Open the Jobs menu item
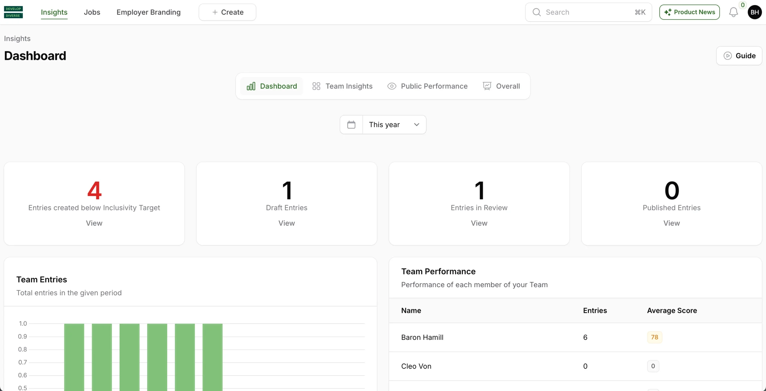 coord(92,12)
